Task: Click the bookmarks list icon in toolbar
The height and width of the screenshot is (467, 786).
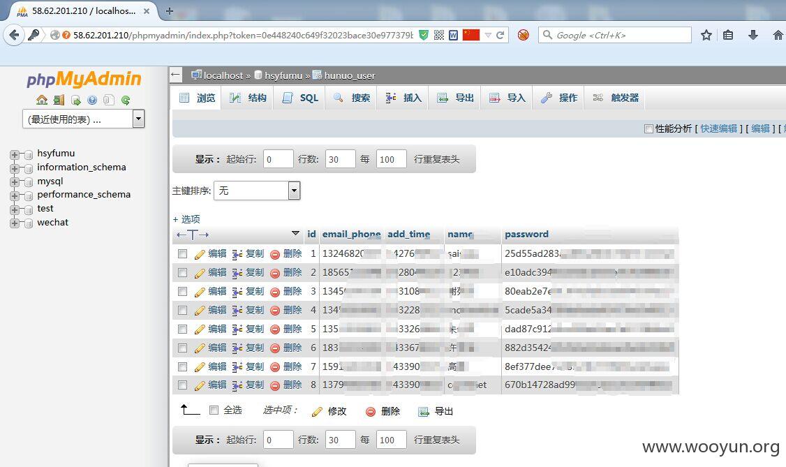Action: [x=728, y=35]
